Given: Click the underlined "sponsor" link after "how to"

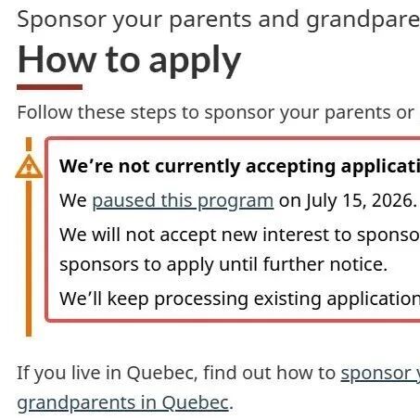Looking at the screenshot, I should [x=379, y=373].
